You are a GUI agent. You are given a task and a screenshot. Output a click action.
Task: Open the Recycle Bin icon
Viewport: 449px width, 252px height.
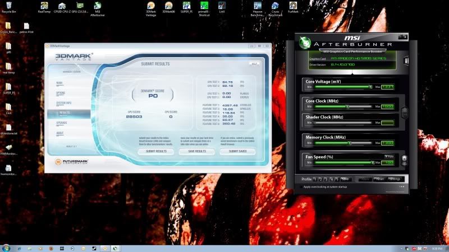point(8,6)
